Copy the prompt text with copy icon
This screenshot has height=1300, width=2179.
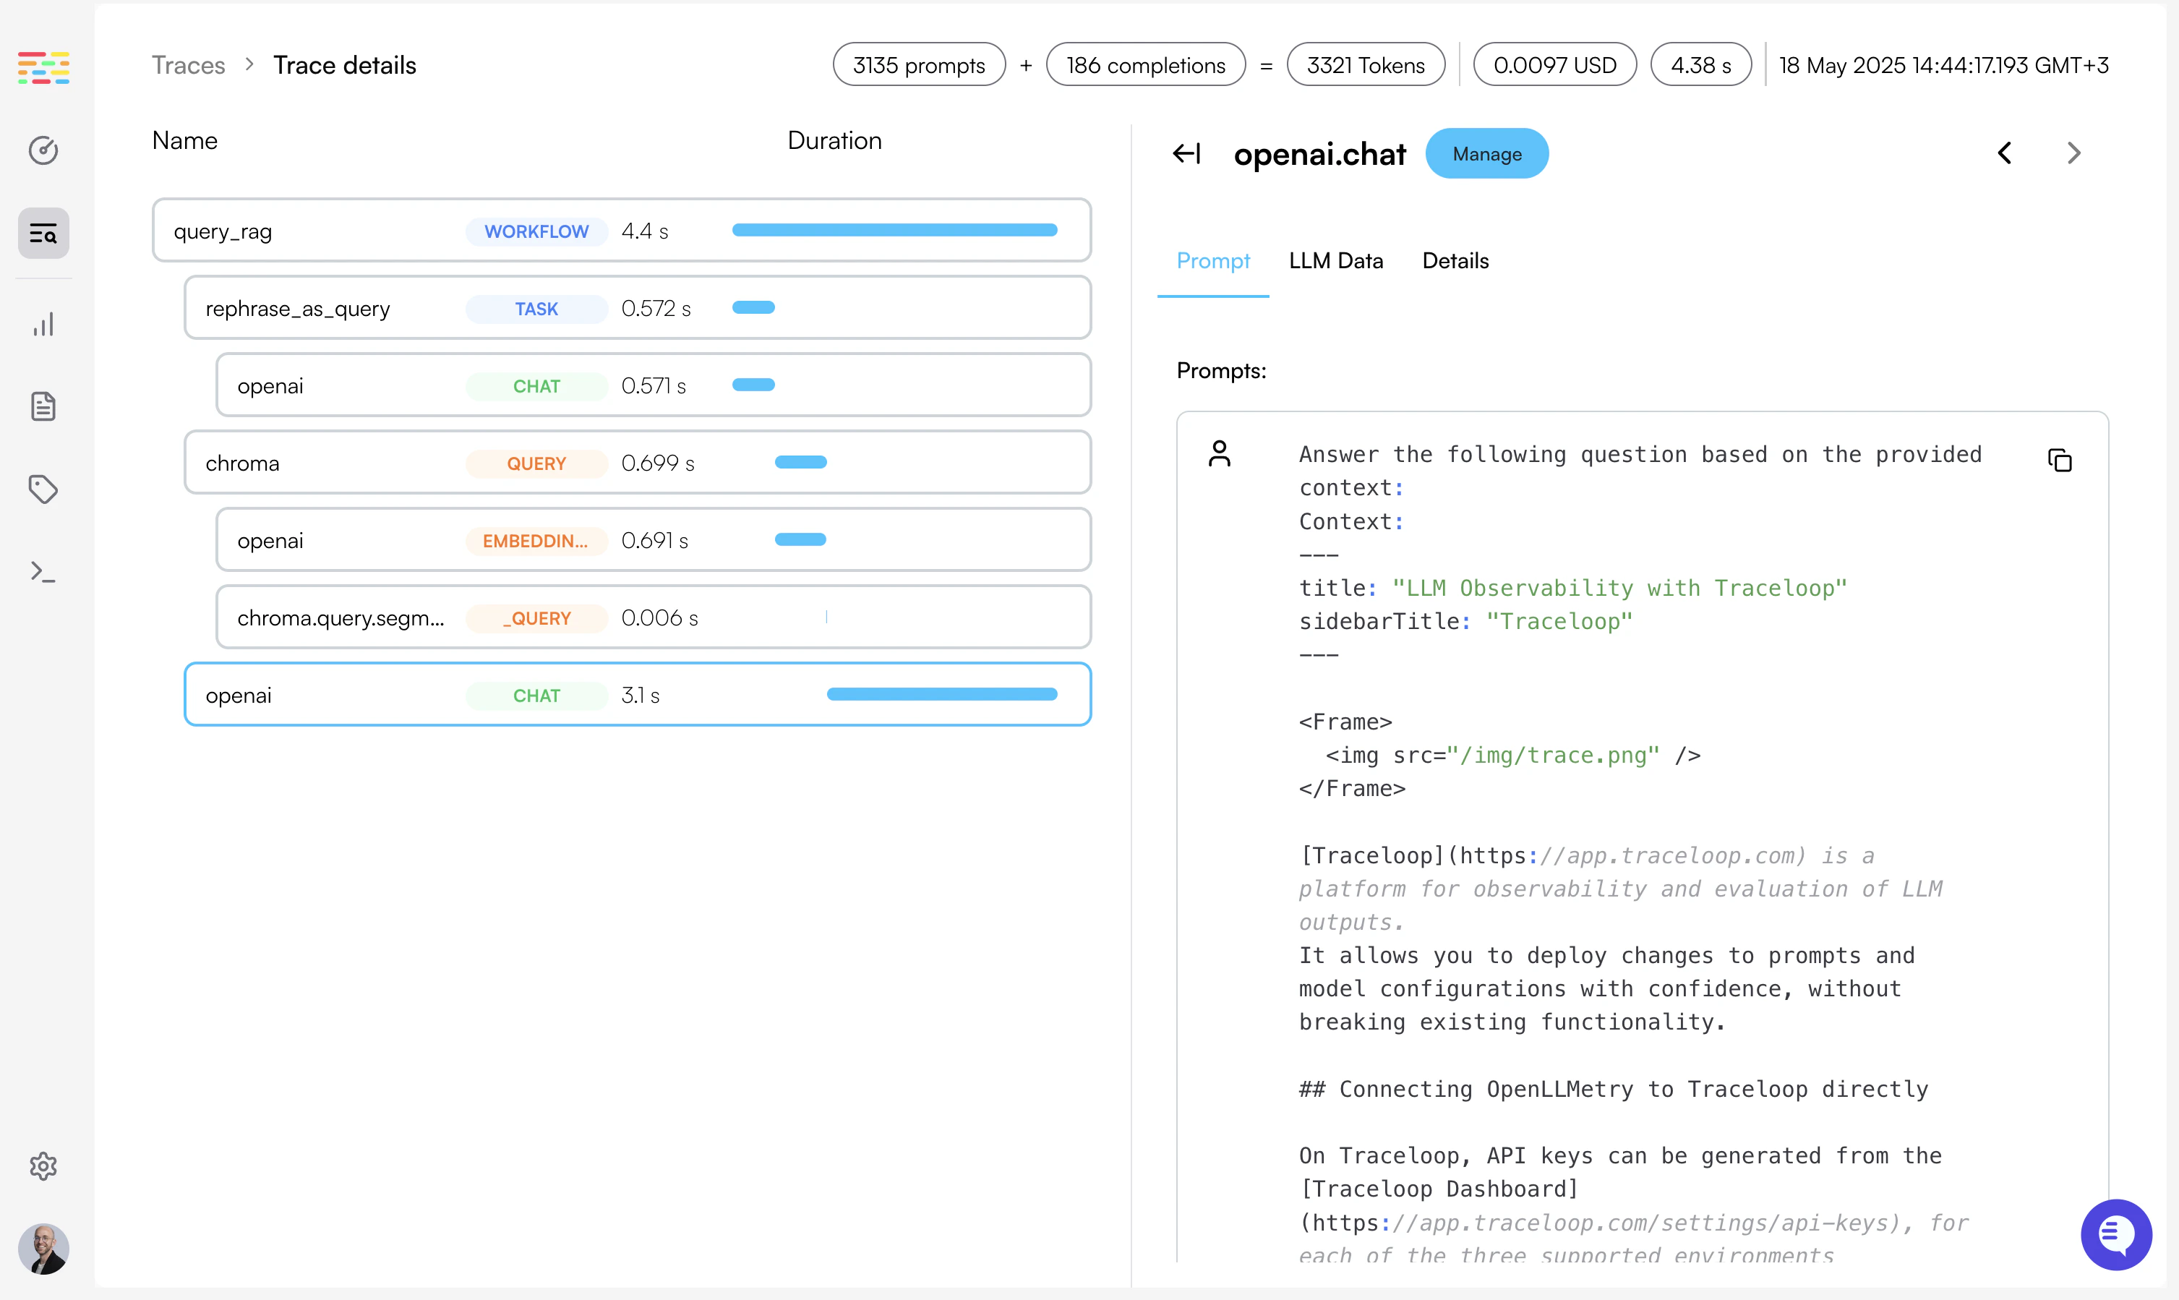pos(2060,460)
